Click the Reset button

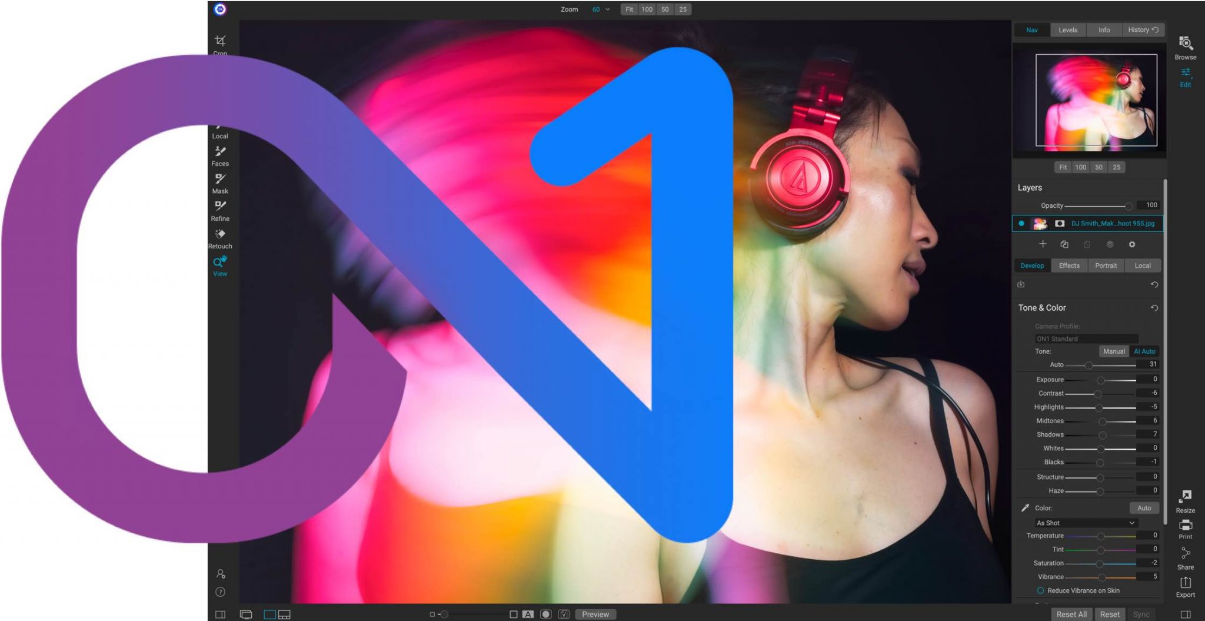[x=1110, y=615]
